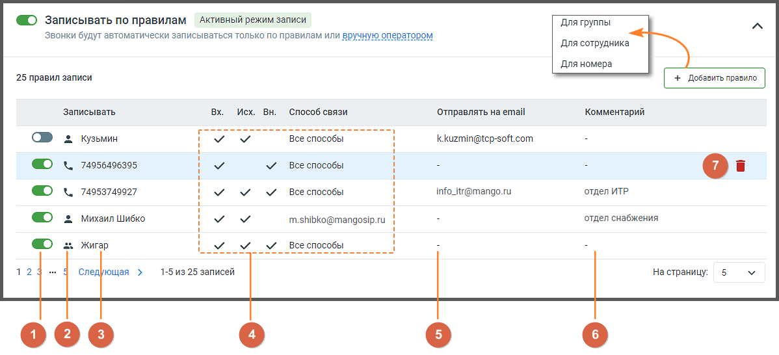Image resolution: width=779 pixels, height=355 pixels.
Task: Click the 'Добавить правило' button
Action: [x=715, y=78]
